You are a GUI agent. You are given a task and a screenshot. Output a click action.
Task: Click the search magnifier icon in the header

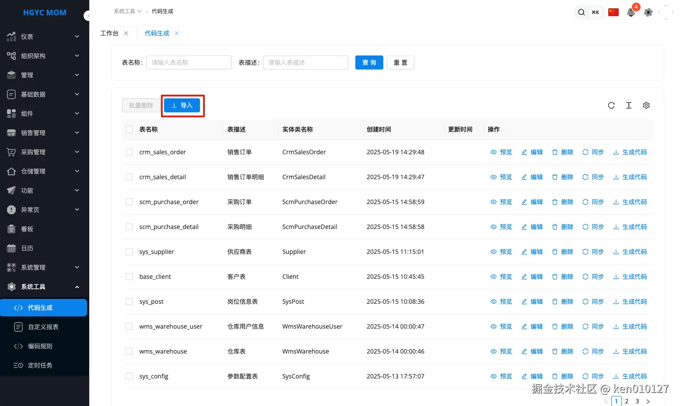pyautogui.click(x=581, y=12)
